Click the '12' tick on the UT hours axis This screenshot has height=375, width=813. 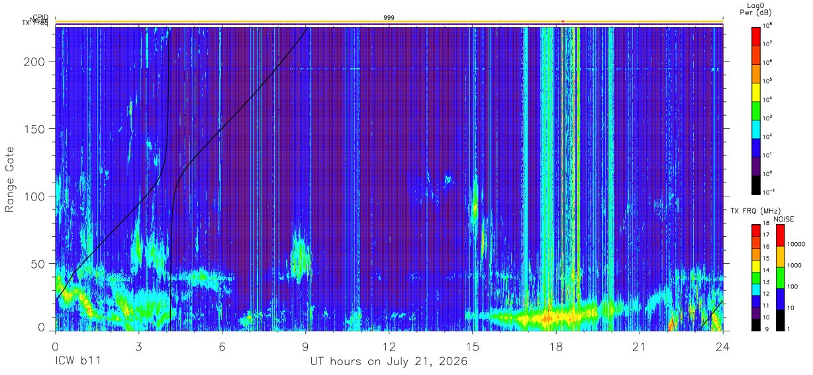tap(389, 347)
